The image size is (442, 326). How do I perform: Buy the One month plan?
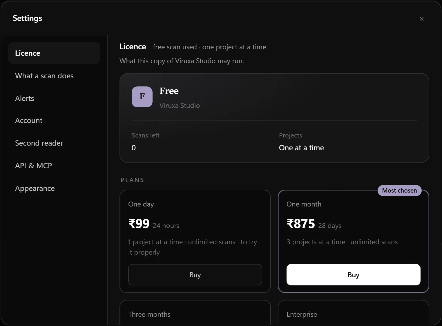[354, 275]
